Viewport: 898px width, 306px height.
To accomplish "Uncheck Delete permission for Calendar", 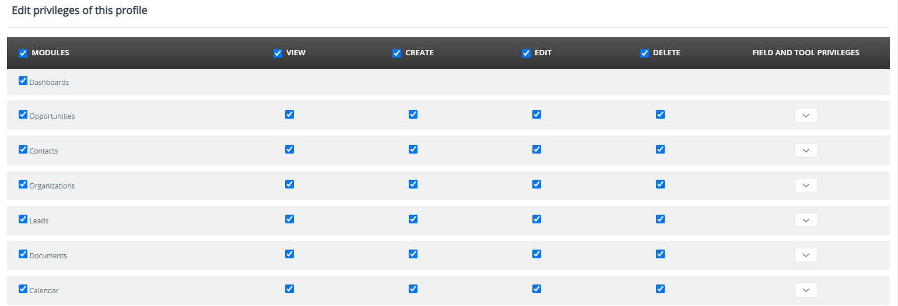I will coord(661,289).
